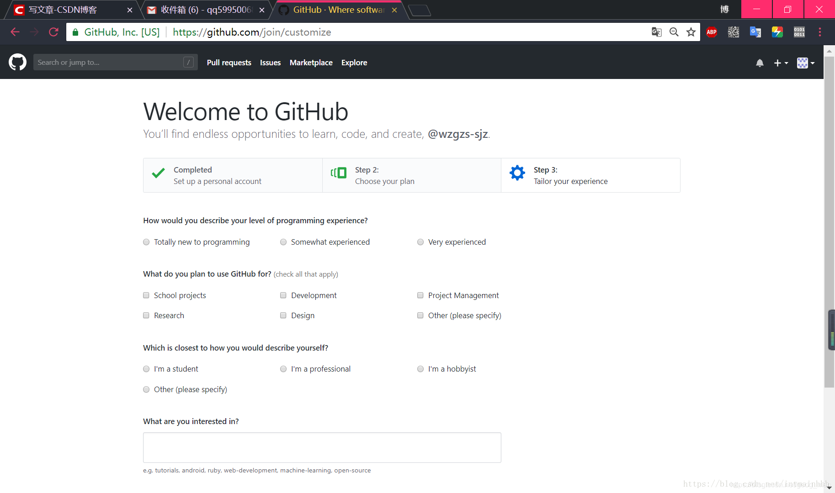
Task: Click the green secure lock icon
Action: click(75, 32)
